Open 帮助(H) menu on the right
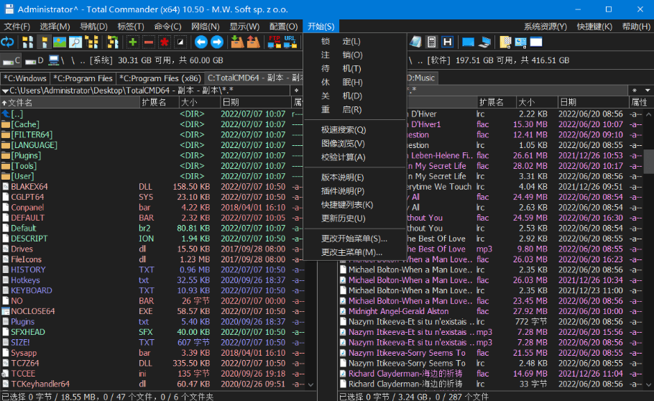 click(635, 27)
